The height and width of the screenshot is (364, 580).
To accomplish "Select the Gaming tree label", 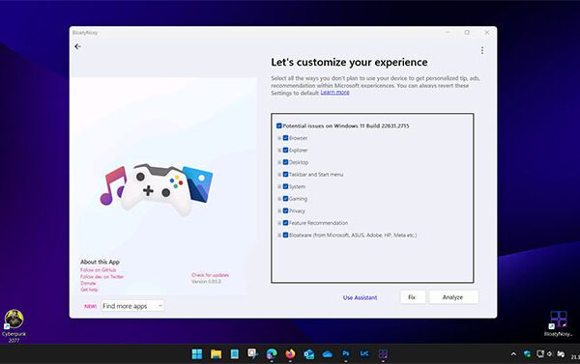I will point(298,199).
